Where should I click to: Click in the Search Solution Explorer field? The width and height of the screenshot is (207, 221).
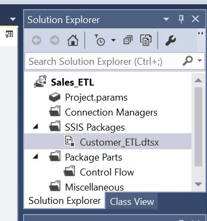coord(103,62)
